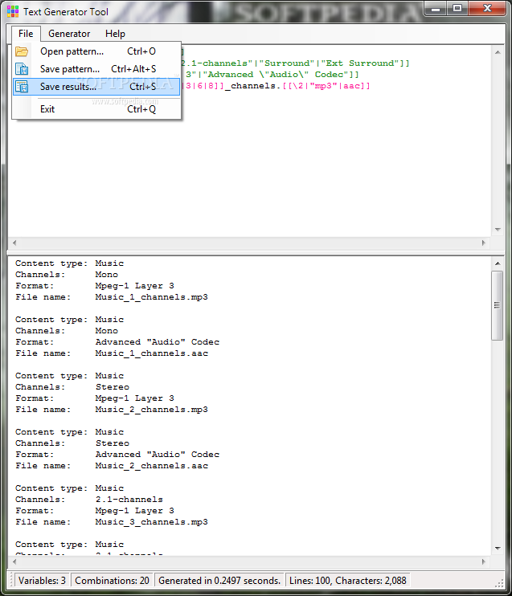Click Mpeg-1 Layer 3 above Music_1_channels.mp3

[135, 286]
